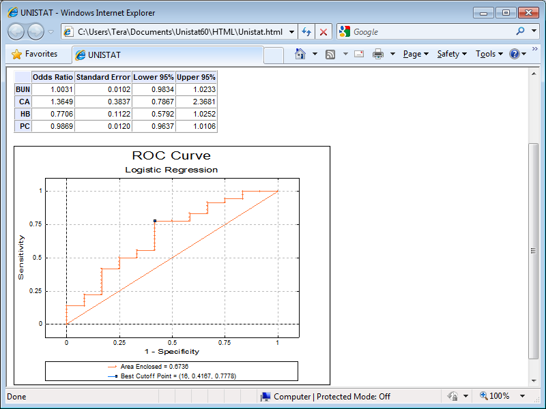Open the search provider dropdown arrow
Image resolution: width=546 pixels, height=409 pixels.
point(534,31)
